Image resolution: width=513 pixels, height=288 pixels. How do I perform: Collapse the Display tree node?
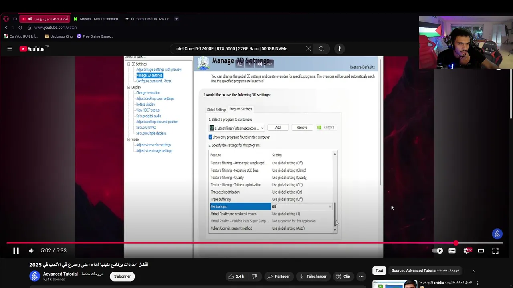click(129, 87)
